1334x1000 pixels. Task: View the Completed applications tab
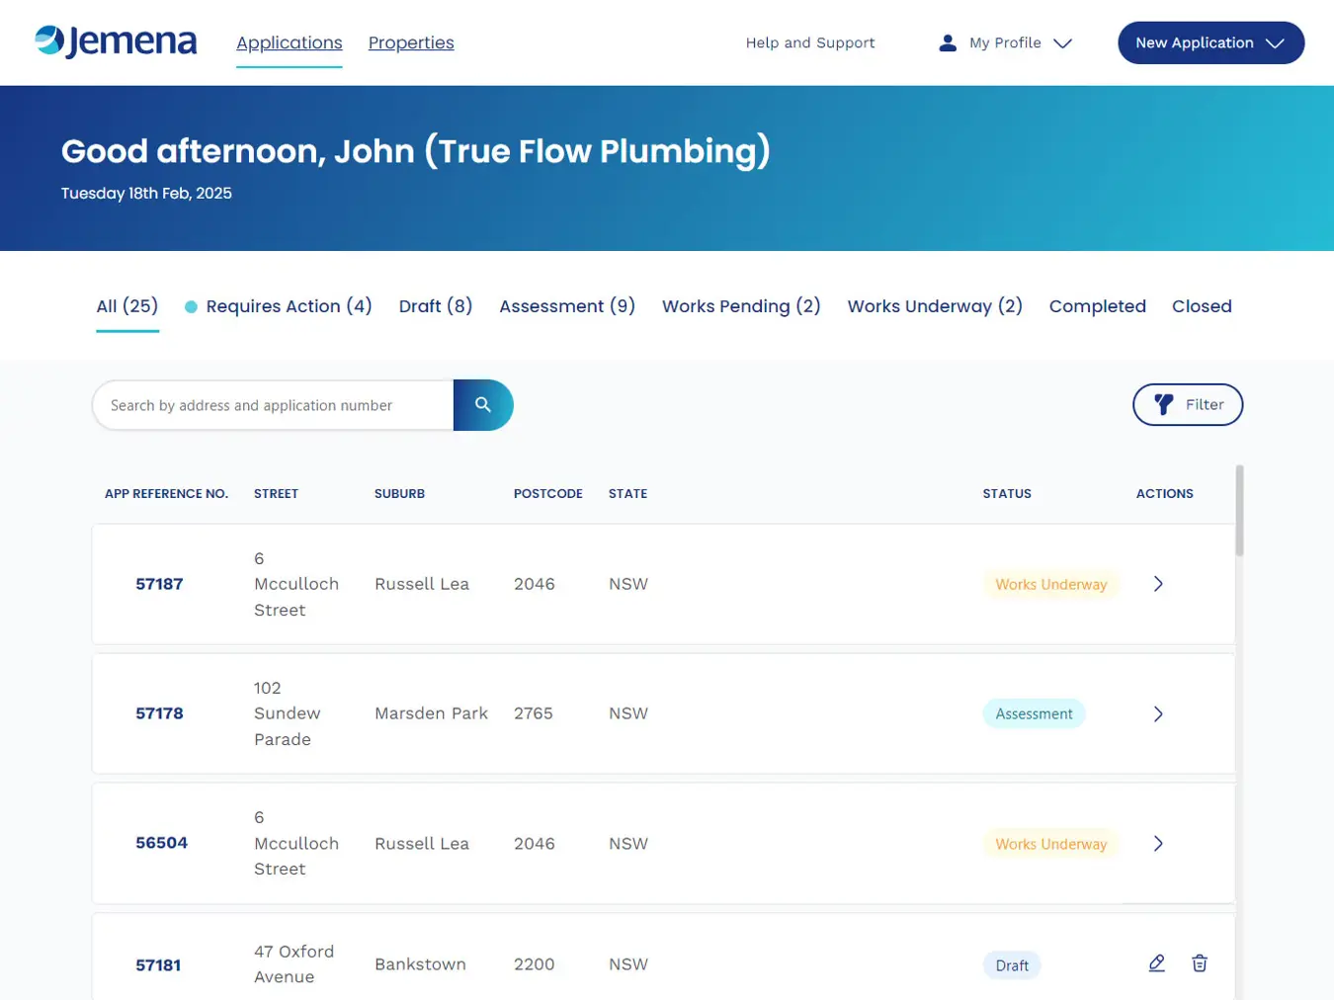point(1097,306)
